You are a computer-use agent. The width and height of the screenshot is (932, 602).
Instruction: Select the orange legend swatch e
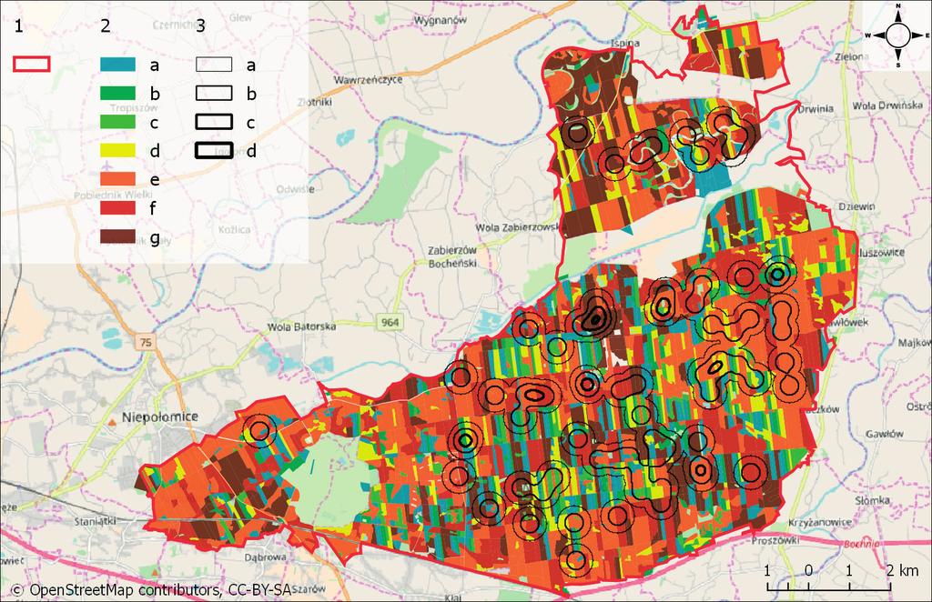[117, 179]
